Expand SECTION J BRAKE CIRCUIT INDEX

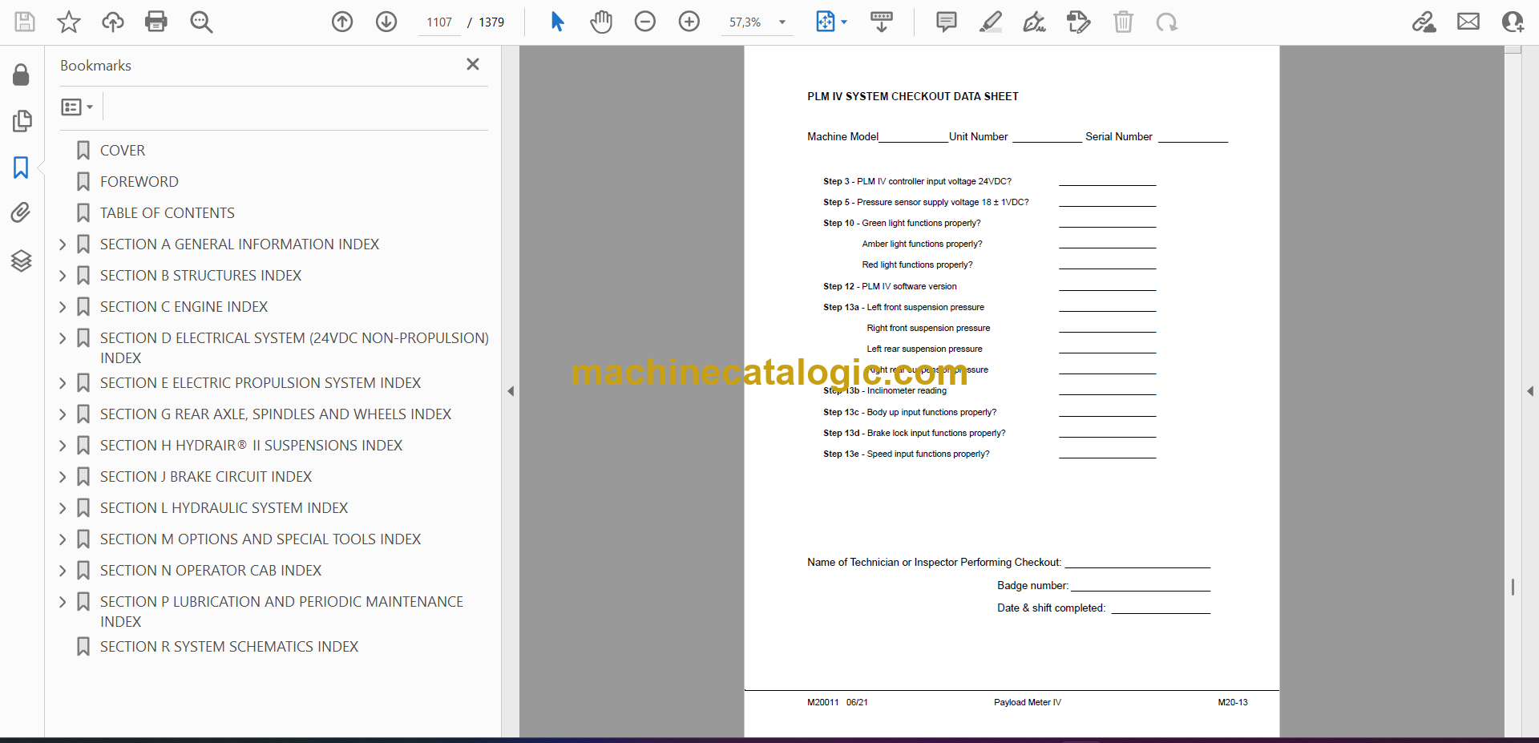63,477
